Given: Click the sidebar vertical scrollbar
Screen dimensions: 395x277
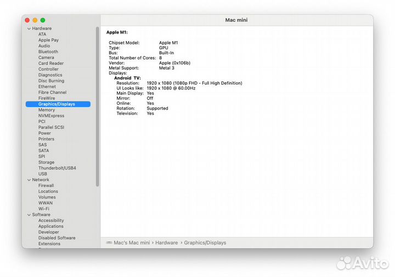Looking at the screenshot, I should click(98, 106).
